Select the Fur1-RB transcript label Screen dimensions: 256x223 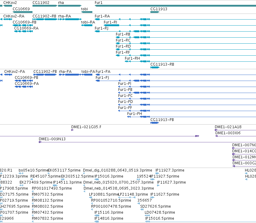(x=123, y=34)
